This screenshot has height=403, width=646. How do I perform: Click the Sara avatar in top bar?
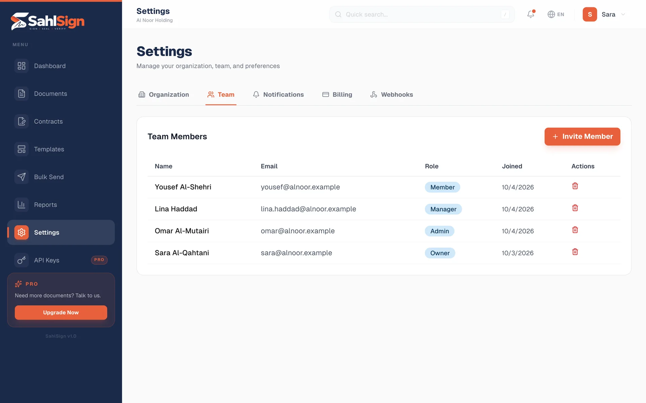point(590,14)
